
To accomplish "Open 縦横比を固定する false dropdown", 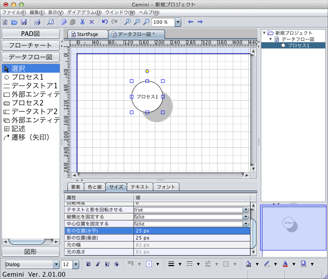I will tap(246, 217).
